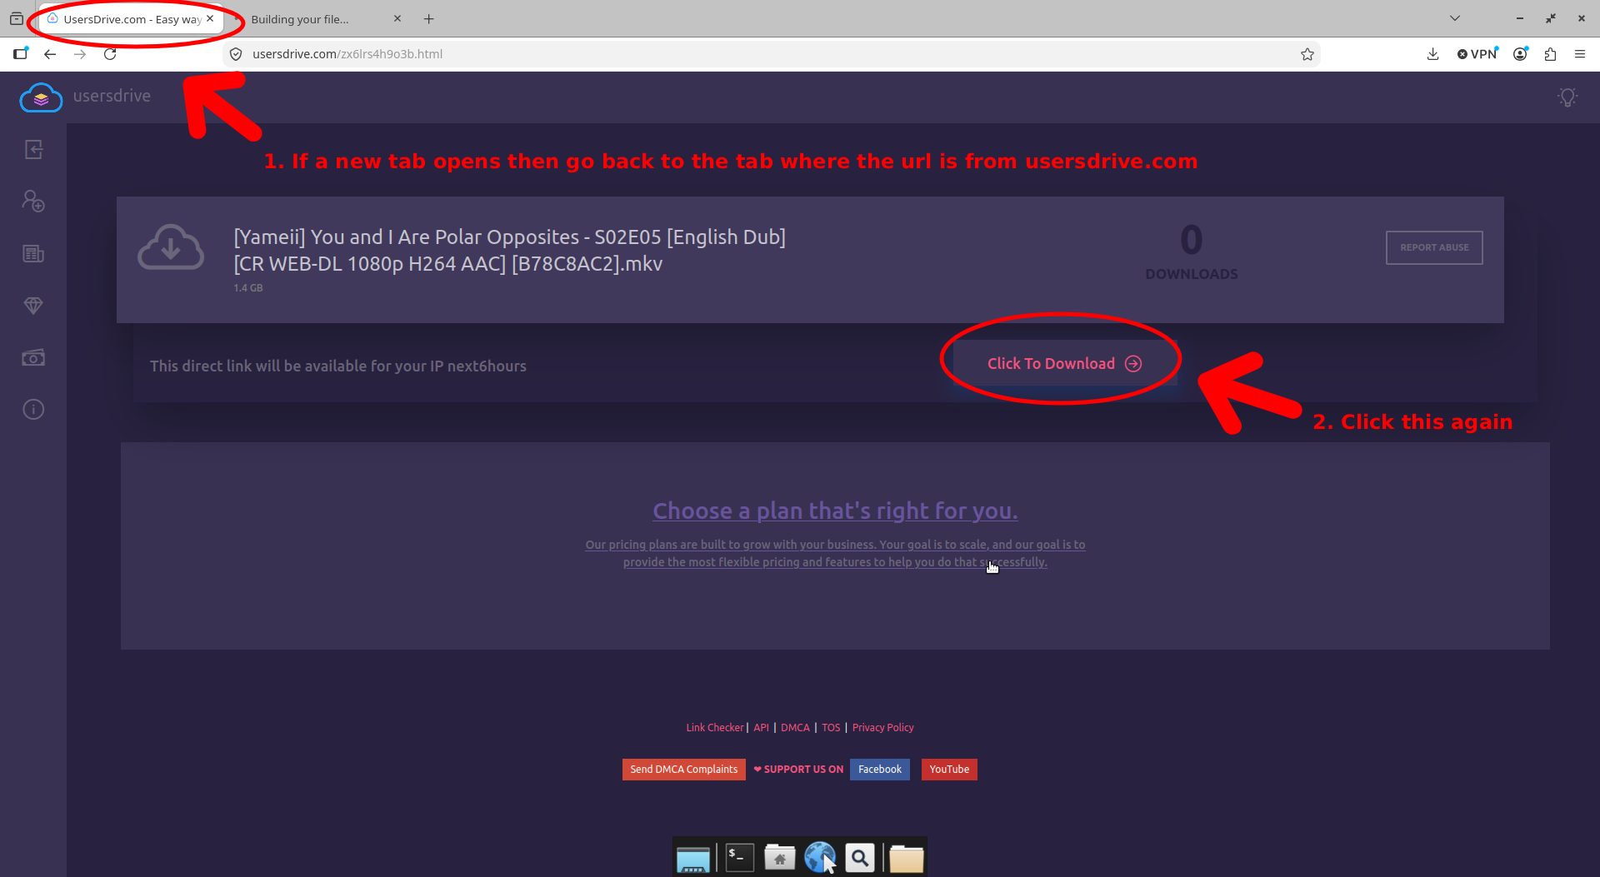1600x877 pixels.
Task: Open the browser account profile icon
Action: pos(1521,54)
